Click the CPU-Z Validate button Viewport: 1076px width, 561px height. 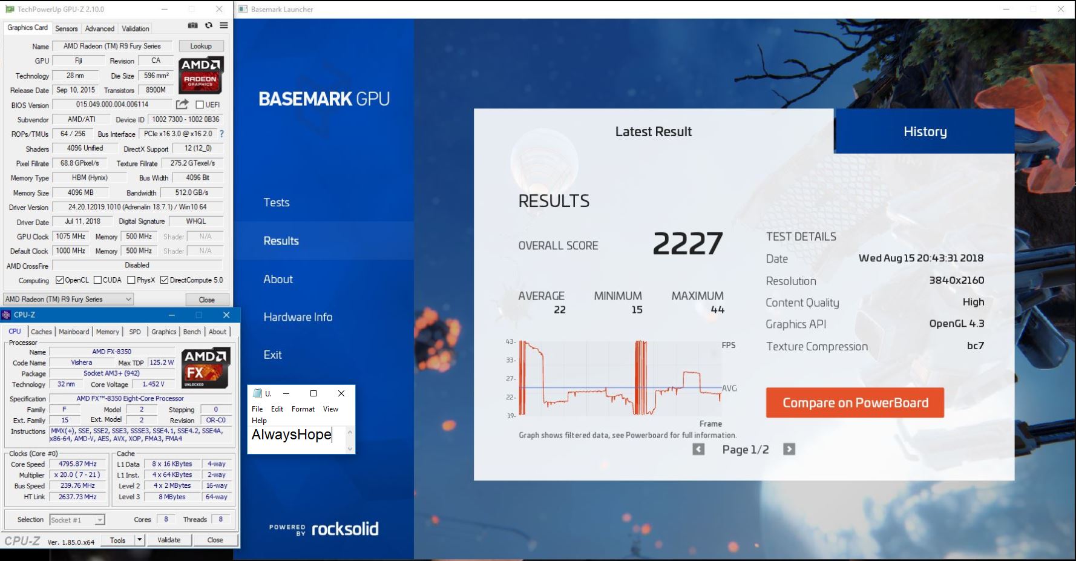(x=169, y=540)
